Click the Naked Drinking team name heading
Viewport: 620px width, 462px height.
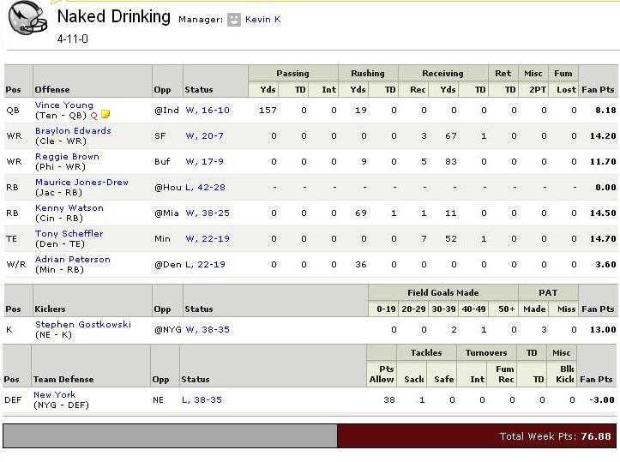pyautogui.click(x=114, y=16)
